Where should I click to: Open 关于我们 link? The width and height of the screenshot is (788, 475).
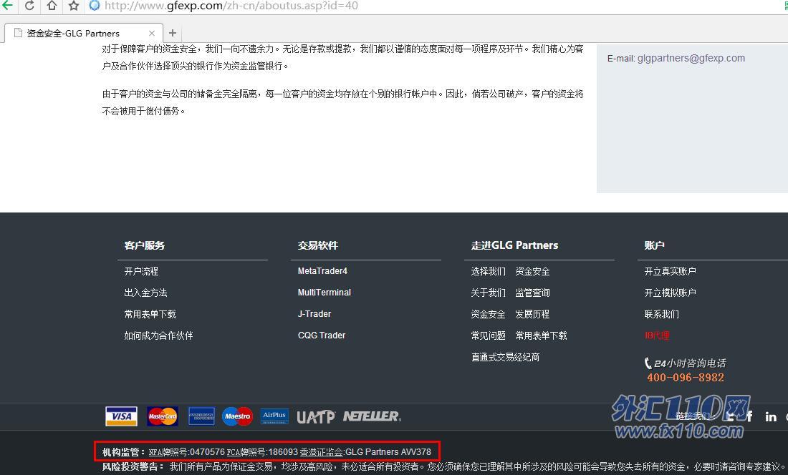(489, 293)
